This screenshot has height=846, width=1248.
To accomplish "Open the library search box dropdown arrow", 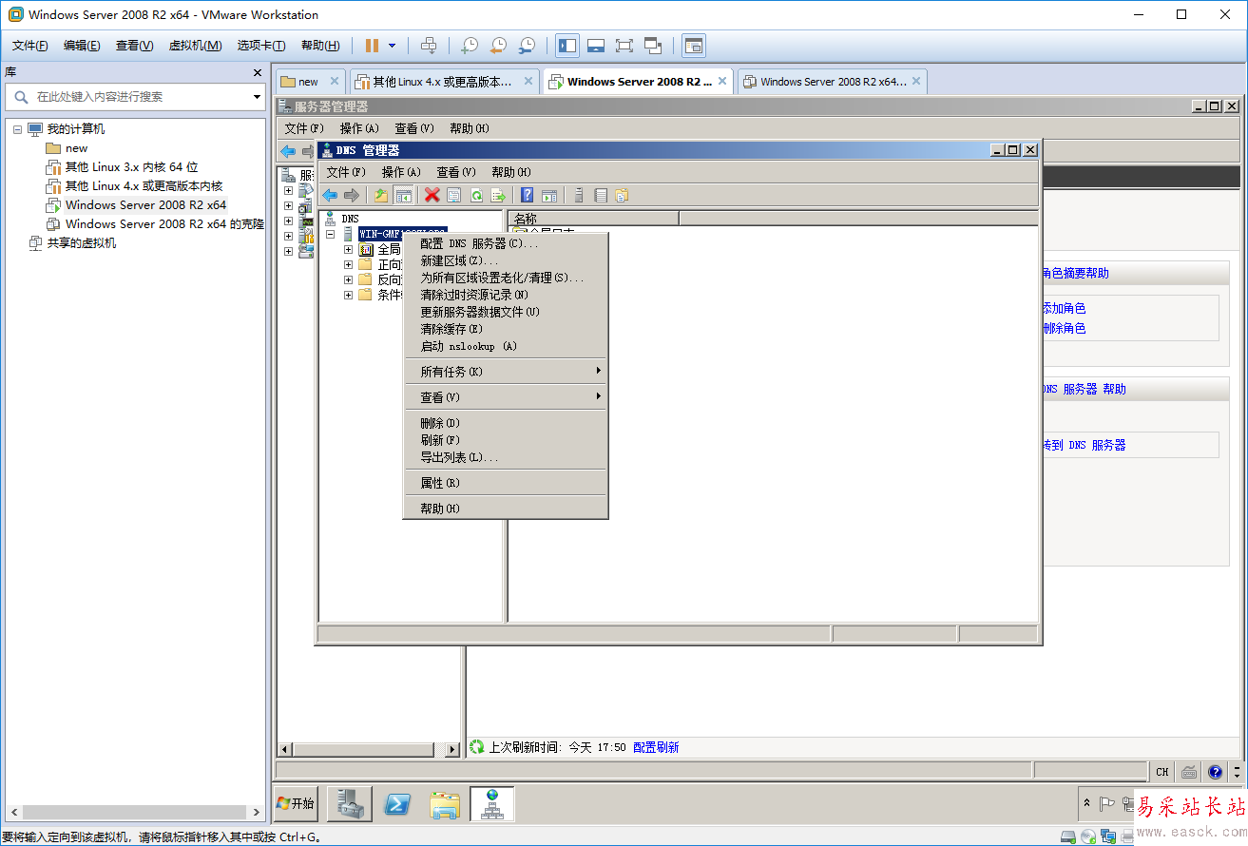I will click(x=257, y=97).
